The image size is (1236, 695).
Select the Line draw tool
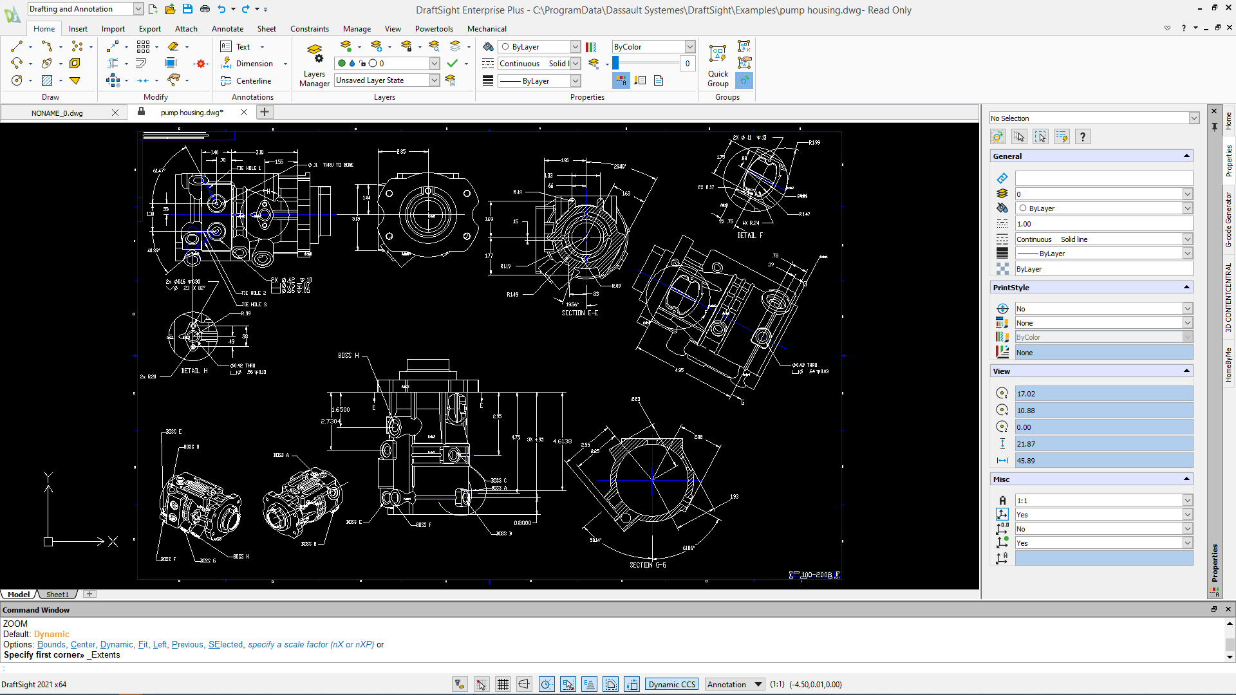click(x=17, y=46)
